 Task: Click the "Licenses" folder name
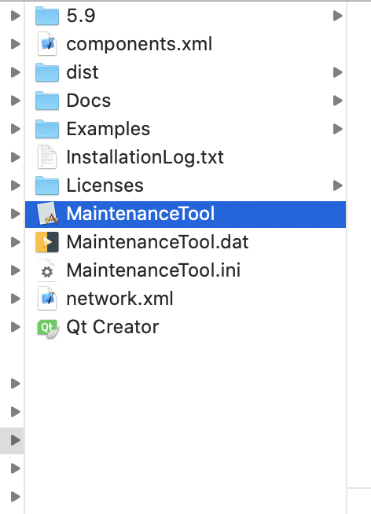coord(105,185)
